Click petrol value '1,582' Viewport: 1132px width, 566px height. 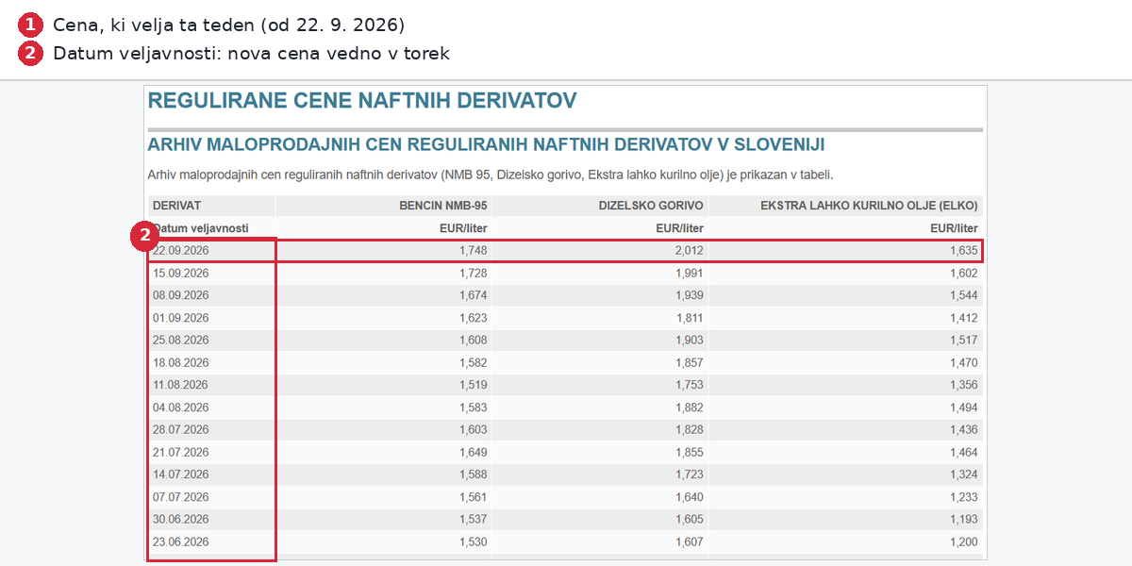(473, 362)
